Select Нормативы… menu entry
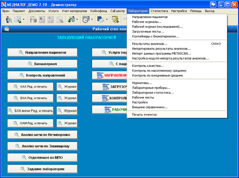The height and width of the screenshot is (178, 239). point(177,83)
